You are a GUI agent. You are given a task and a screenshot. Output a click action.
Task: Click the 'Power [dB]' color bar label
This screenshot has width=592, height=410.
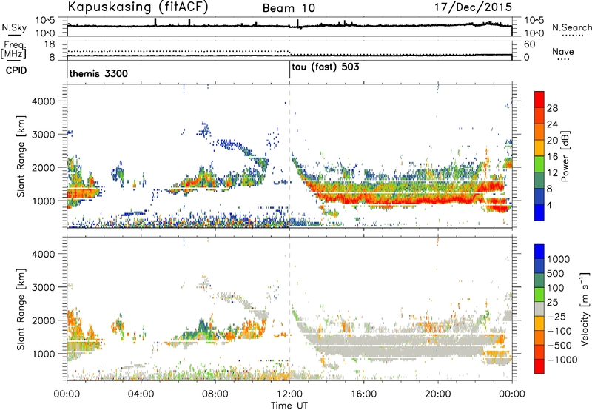point(565,156)
